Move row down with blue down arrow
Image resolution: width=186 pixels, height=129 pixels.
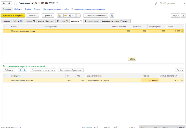[25, 70]
